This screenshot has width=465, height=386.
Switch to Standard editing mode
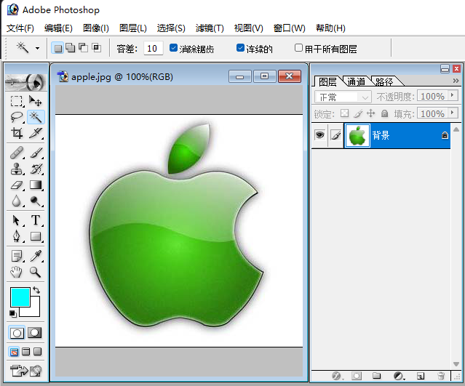point(17,333)
